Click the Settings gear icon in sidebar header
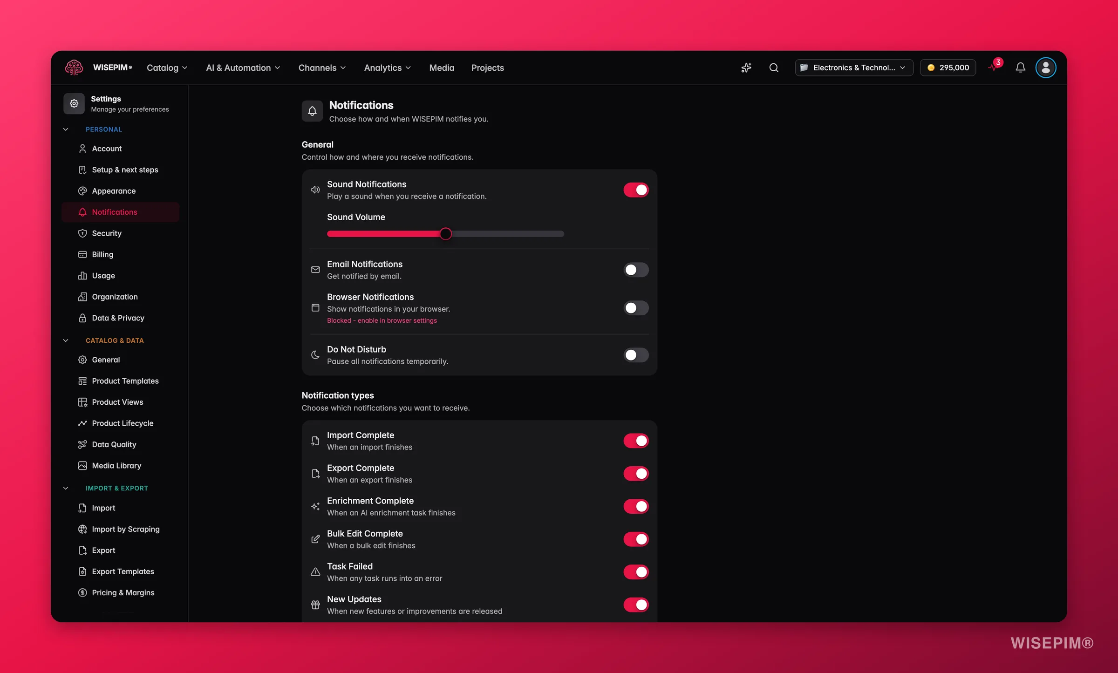1118x673 pixels. 74,103
